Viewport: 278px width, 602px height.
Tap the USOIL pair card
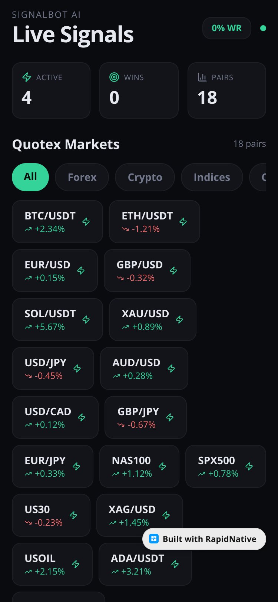[52, 564]
